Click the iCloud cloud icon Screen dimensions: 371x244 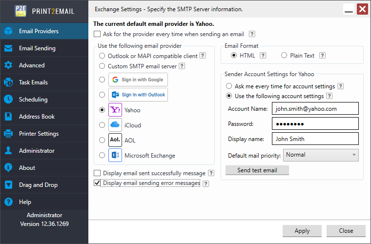point(115,125)
